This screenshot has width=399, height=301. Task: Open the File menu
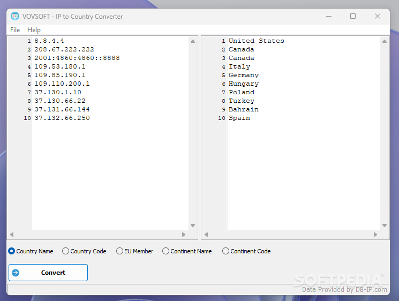point(15,30)
